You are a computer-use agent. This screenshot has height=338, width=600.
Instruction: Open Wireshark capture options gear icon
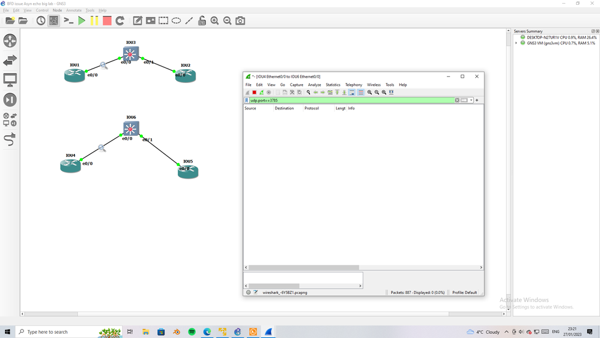(268, 93)
